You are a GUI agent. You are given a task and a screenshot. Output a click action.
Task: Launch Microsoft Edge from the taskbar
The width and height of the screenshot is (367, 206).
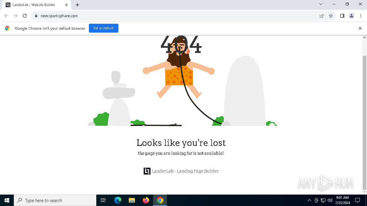[x=118, y=200]
